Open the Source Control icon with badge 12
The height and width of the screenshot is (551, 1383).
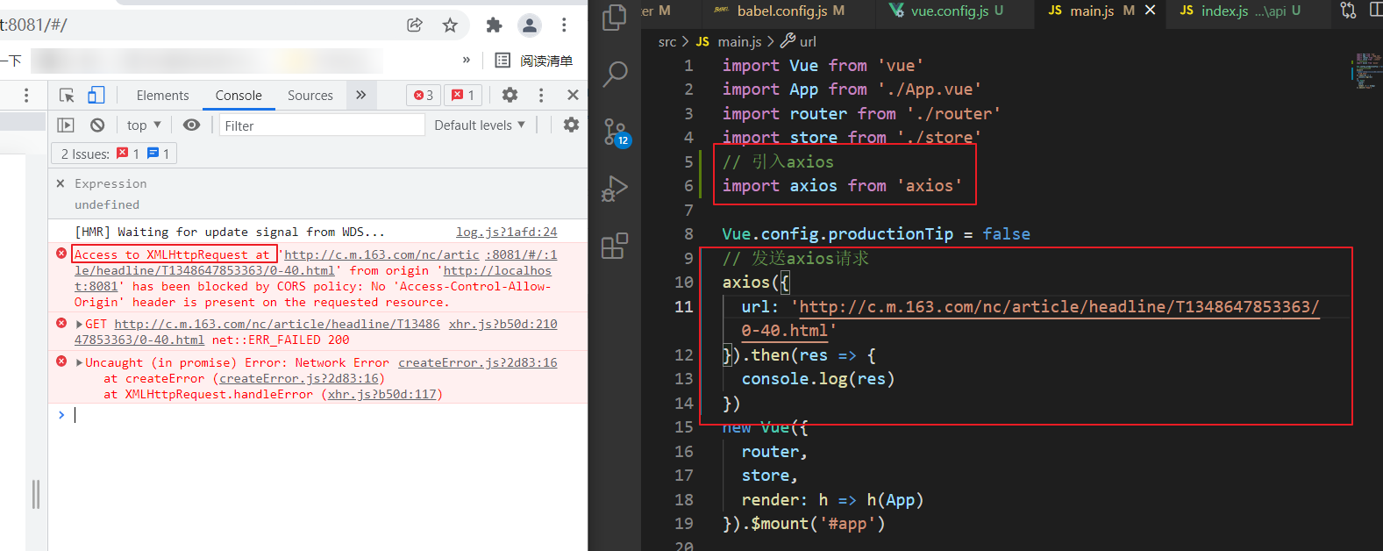coord(616,132)
